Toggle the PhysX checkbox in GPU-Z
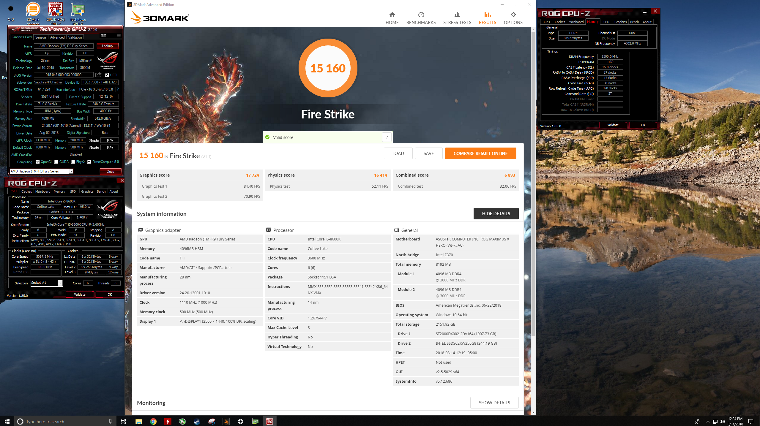The image size is (760, 426). [x=73, y=162]
